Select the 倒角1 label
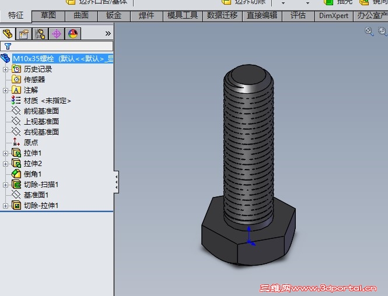 click(33, 174)
